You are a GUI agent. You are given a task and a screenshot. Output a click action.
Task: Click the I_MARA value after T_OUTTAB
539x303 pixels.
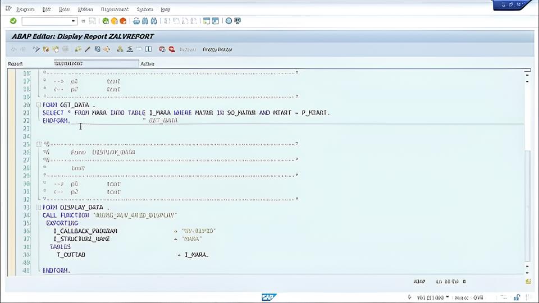click(x=197, y=255)
